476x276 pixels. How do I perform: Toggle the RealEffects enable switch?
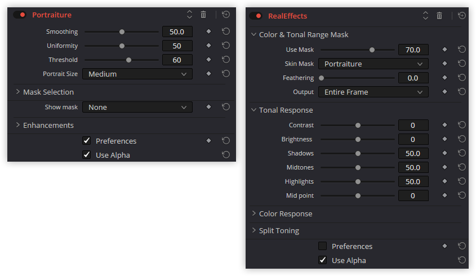(256, 16)
